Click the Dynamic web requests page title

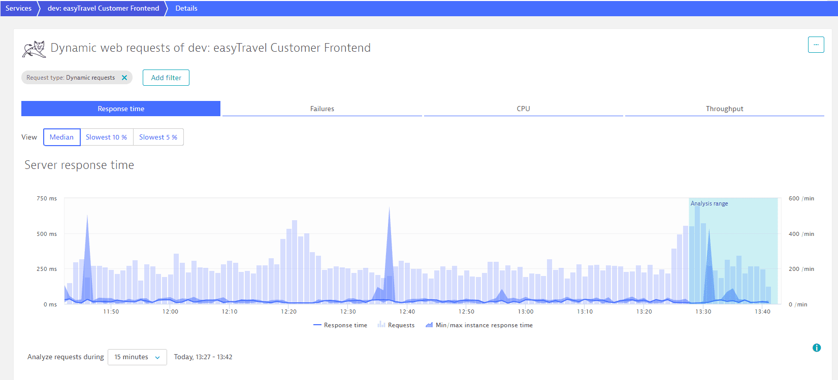pyautogui.click(x=211, y=48)
